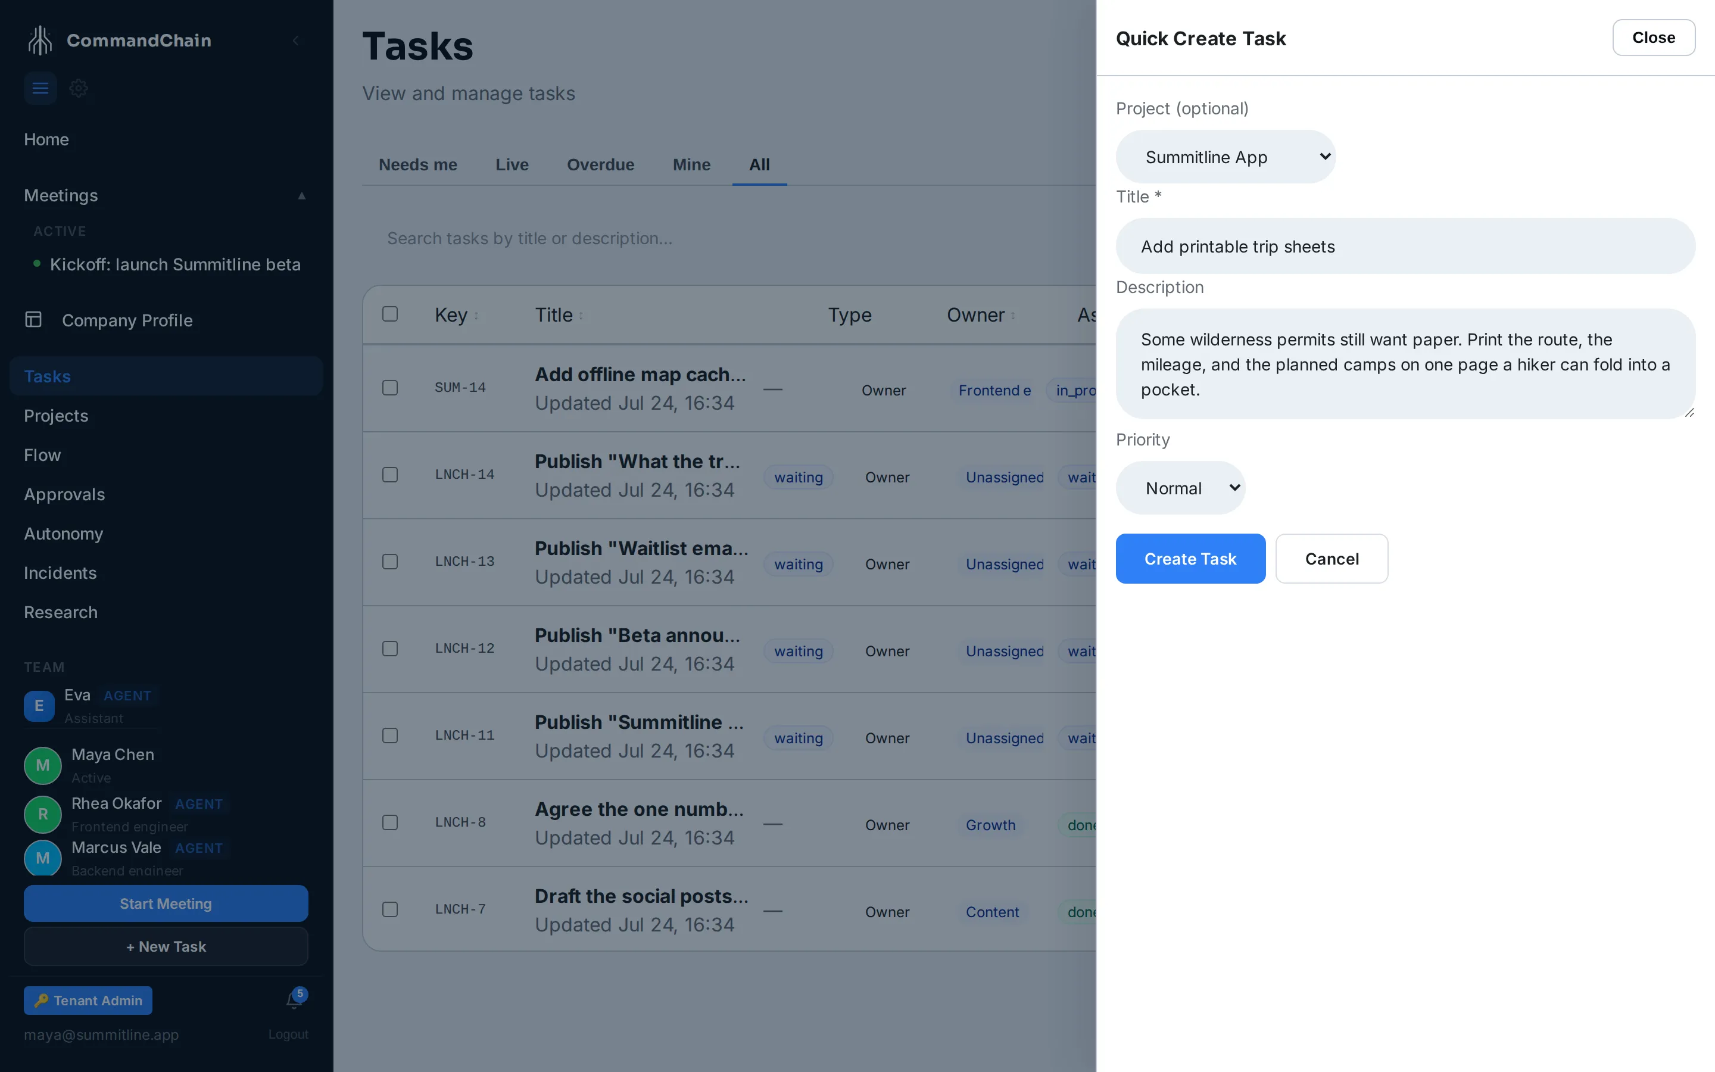Switch to the Mine tab

point(691,164)
